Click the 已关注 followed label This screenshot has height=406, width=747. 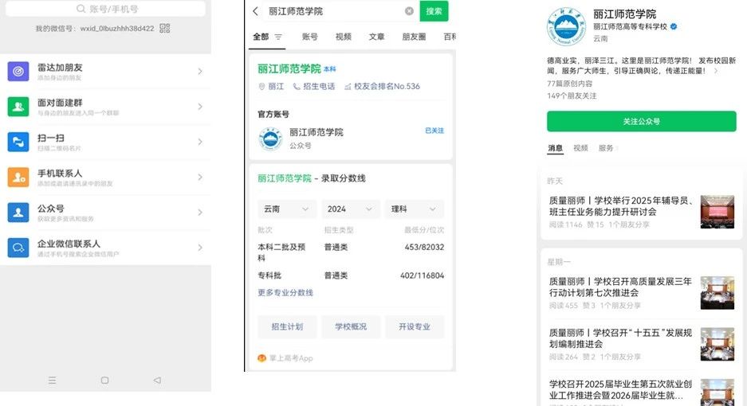pos(434,131)
